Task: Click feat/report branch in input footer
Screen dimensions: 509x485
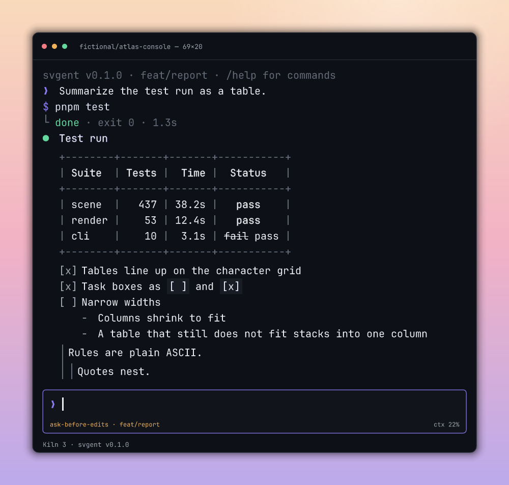Action: coord(139,424)
